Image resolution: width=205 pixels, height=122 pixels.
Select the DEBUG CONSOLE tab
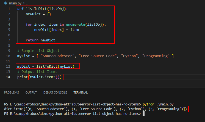coord(55,92)
